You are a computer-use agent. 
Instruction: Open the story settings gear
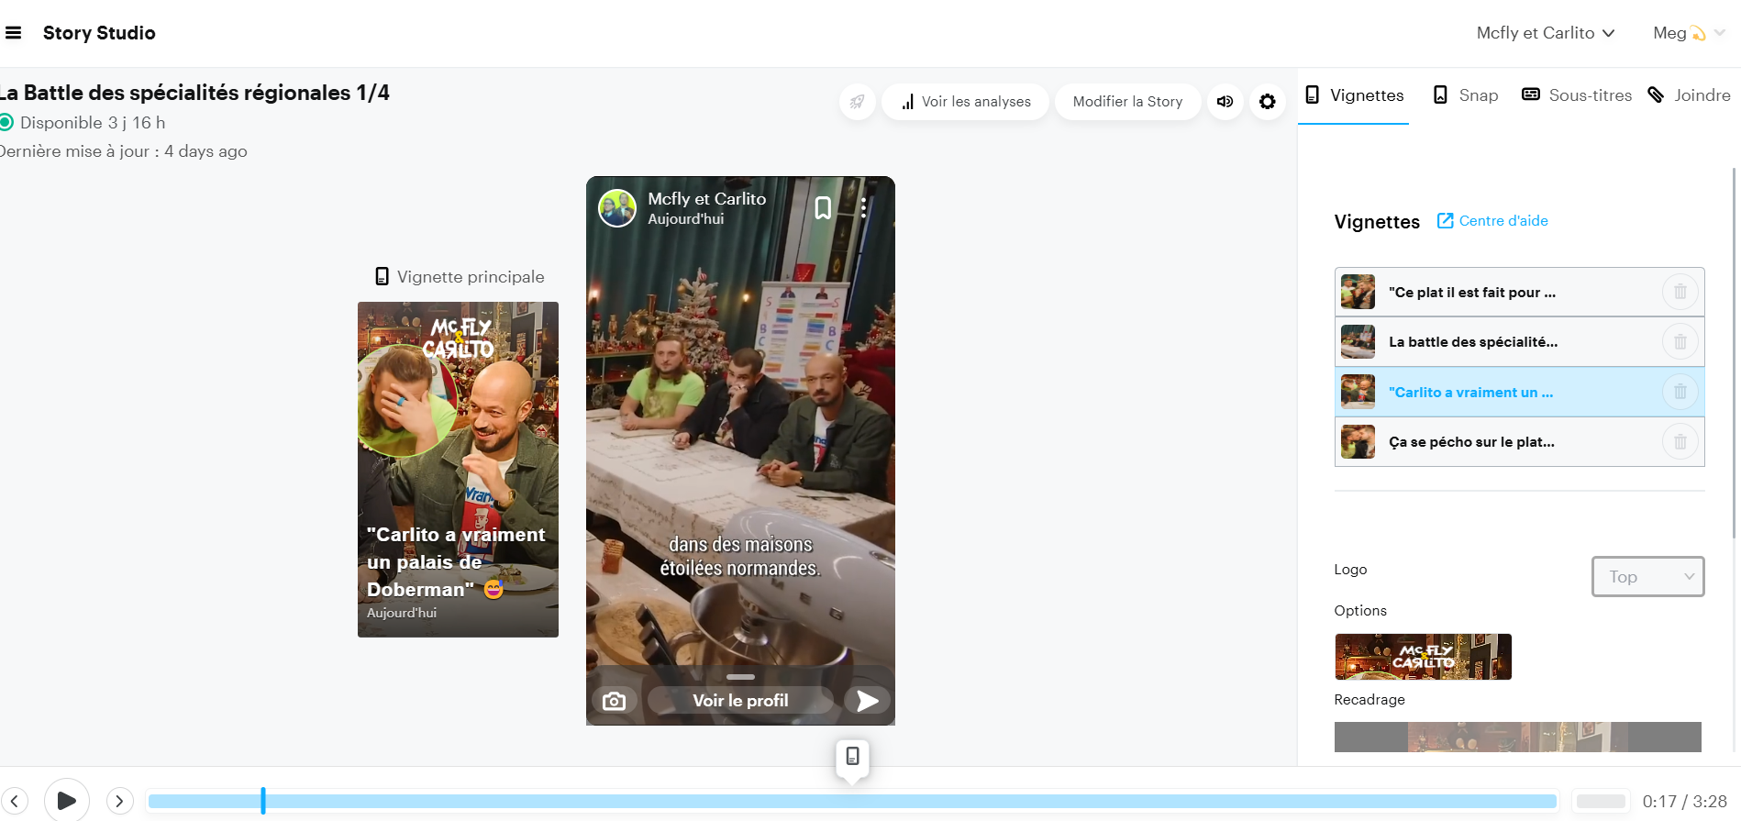tap(1267, 102)
